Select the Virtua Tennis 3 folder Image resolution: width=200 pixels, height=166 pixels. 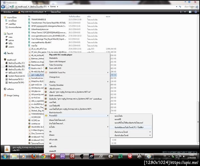49,33
